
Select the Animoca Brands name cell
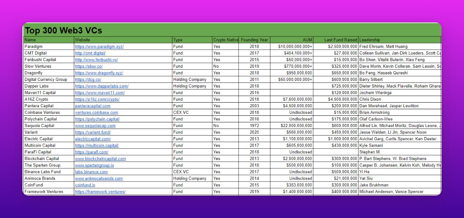(x=49, y=178)
